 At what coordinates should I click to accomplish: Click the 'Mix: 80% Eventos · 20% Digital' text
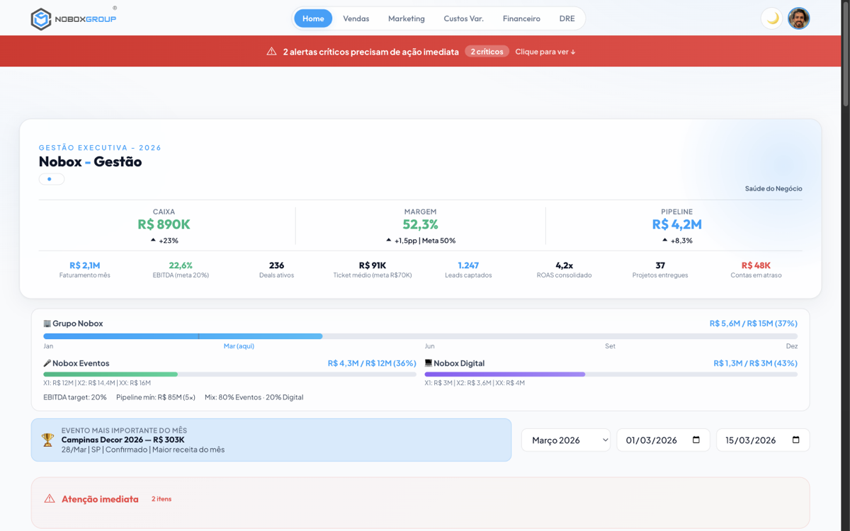pos(254,397)
